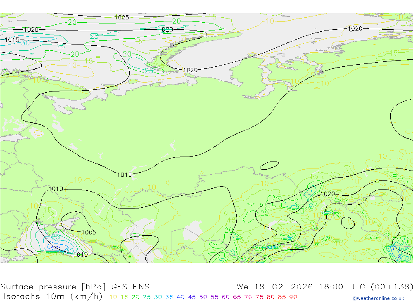Select the purple 50 value in the legend
Viewport: 413px width, 302px height.
tap(203, 297)
